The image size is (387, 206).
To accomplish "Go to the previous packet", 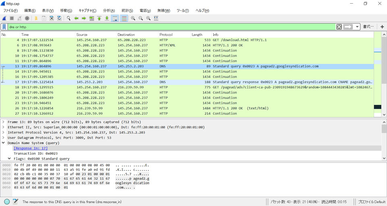I will 76,18.
